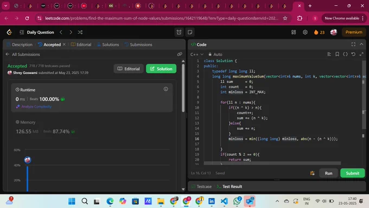Reset code to default icon
The height and width of the screenshot is (208, 369).
353,54
